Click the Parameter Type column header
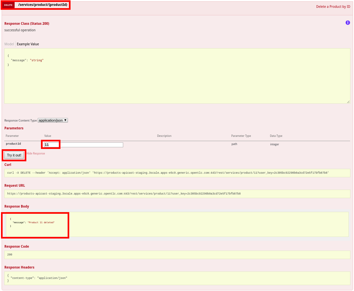354x291 pixels. click(241, 136)
